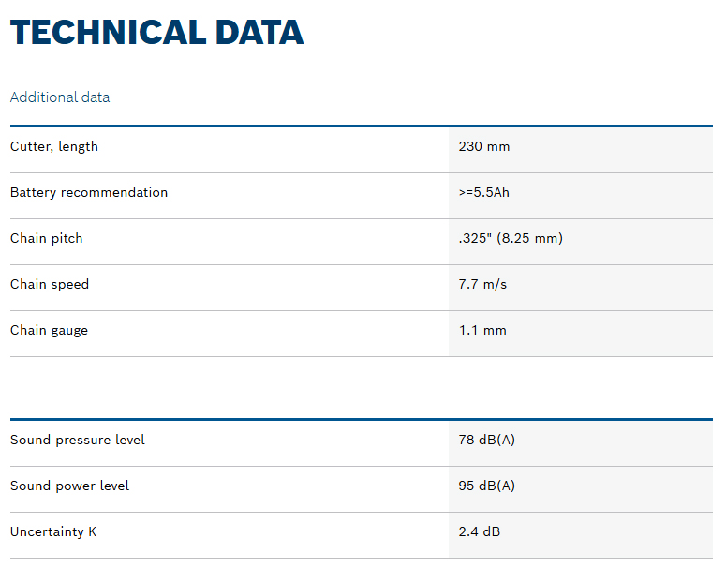Select the Chain speed label
This screenshot has height=583, width=726.
point(50,284)
